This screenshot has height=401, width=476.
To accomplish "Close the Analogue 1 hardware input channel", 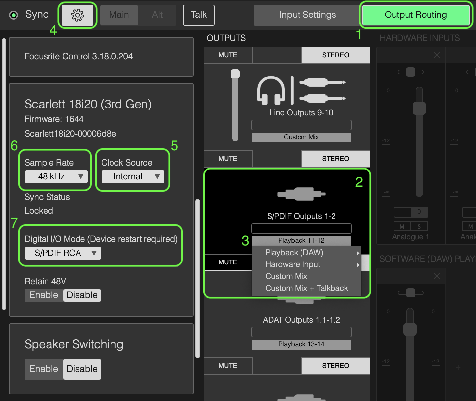I will (x=436, y=55).
